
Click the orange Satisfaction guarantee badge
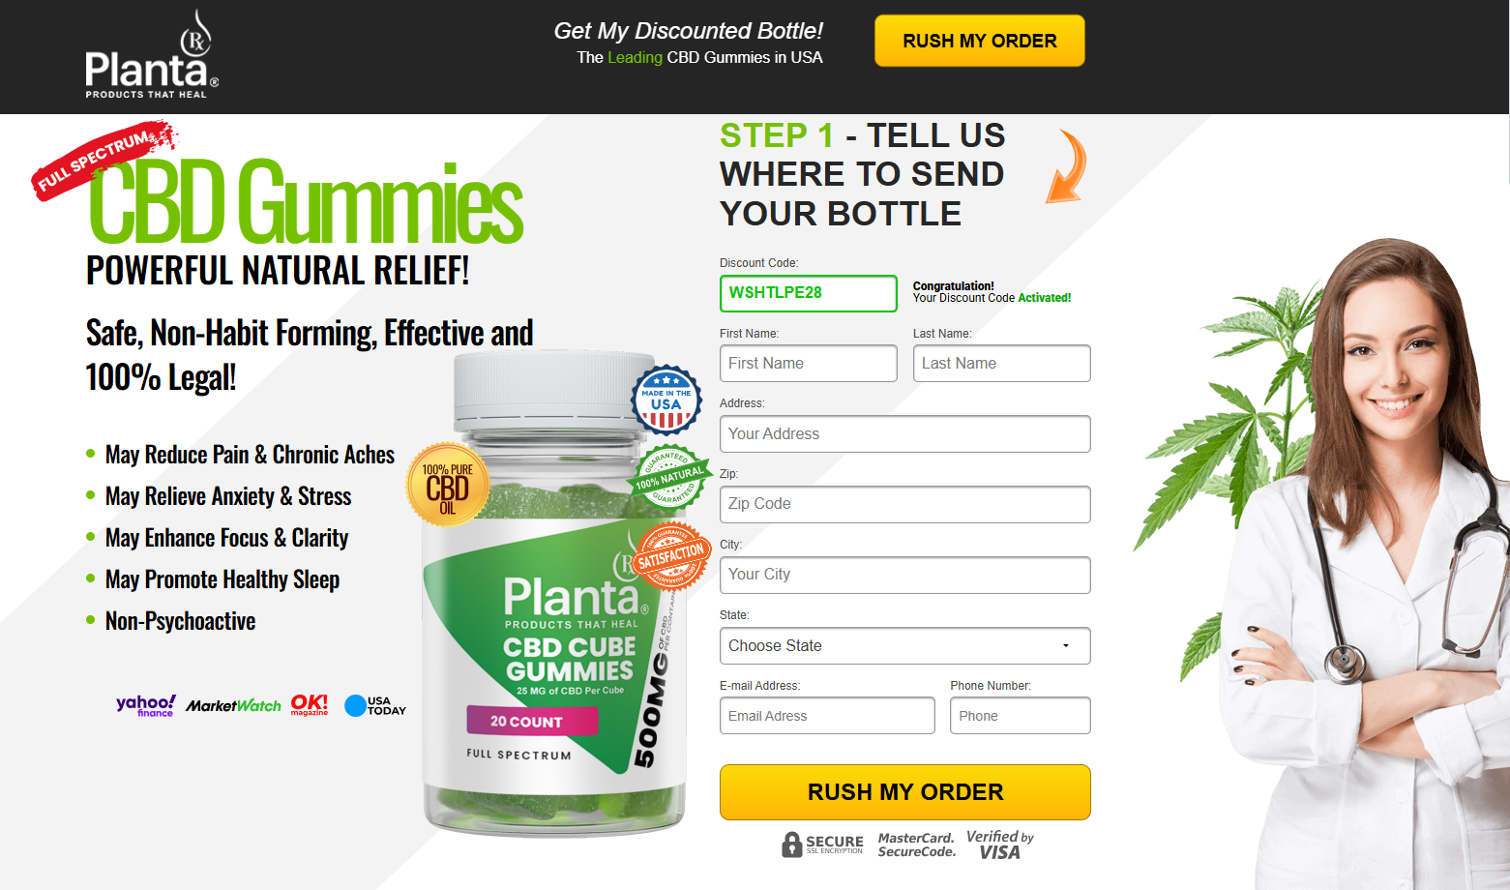tap(670, 556)
